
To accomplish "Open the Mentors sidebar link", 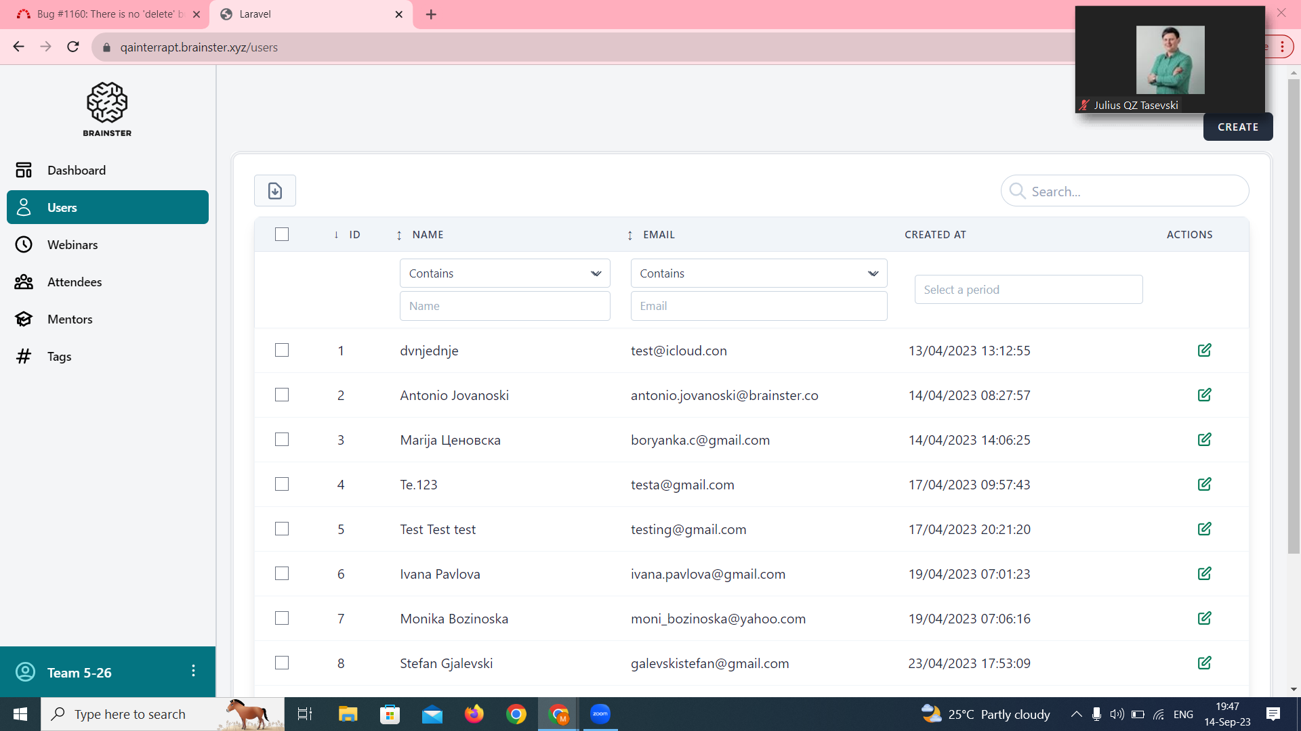I will (x=70, y=319).
